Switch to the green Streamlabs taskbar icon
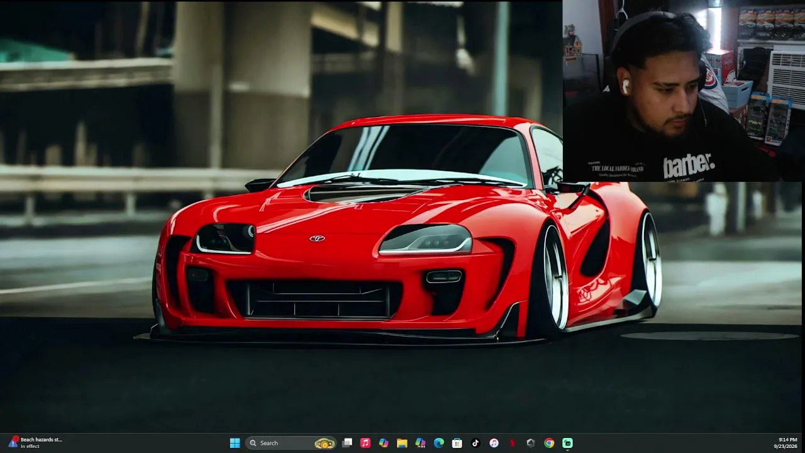This screenshot has width=805, height=453. click(x=567, y=443)
